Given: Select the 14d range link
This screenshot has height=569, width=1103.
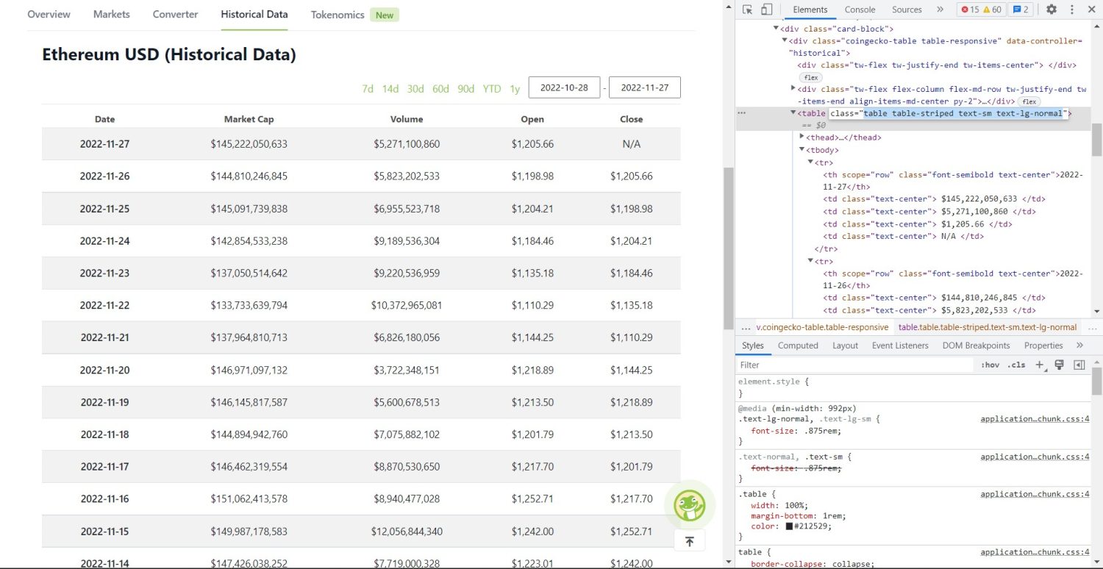Looking at the screenshot, I should pyautogui.click(x=390, y=89).
